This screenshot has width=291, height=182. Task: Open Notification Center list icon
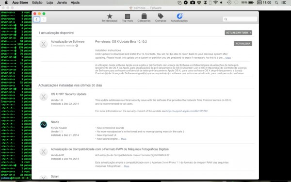(284, 2)
